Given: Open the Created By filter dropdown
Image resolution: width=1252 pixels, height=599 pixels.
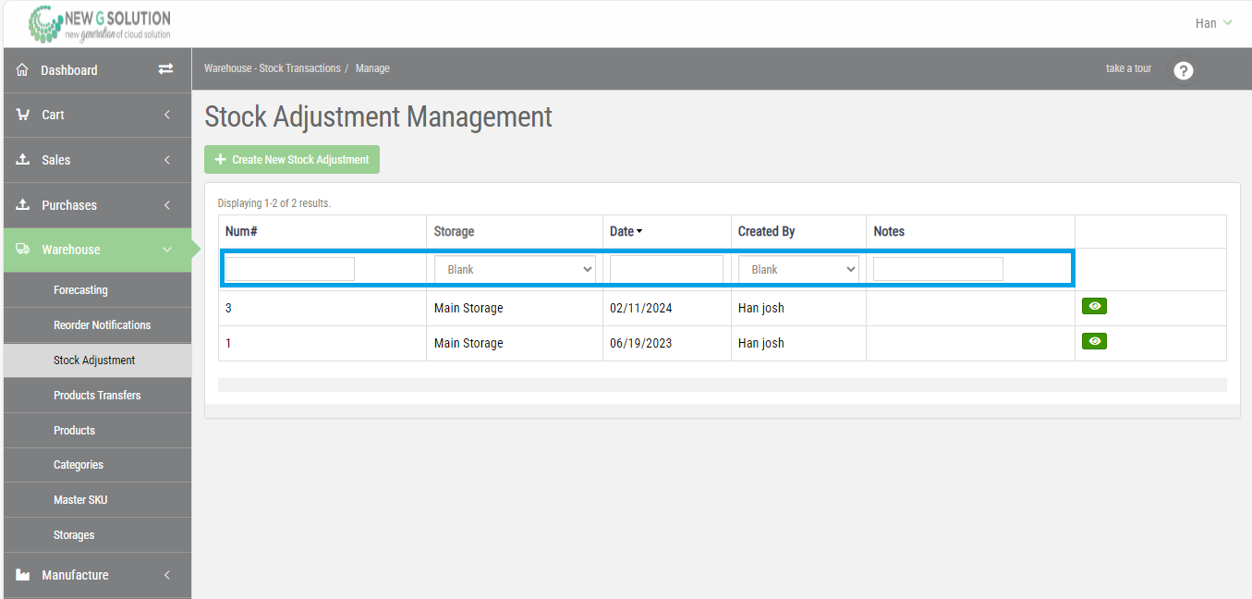Looking at the screenshot, I should click(798, 270).
